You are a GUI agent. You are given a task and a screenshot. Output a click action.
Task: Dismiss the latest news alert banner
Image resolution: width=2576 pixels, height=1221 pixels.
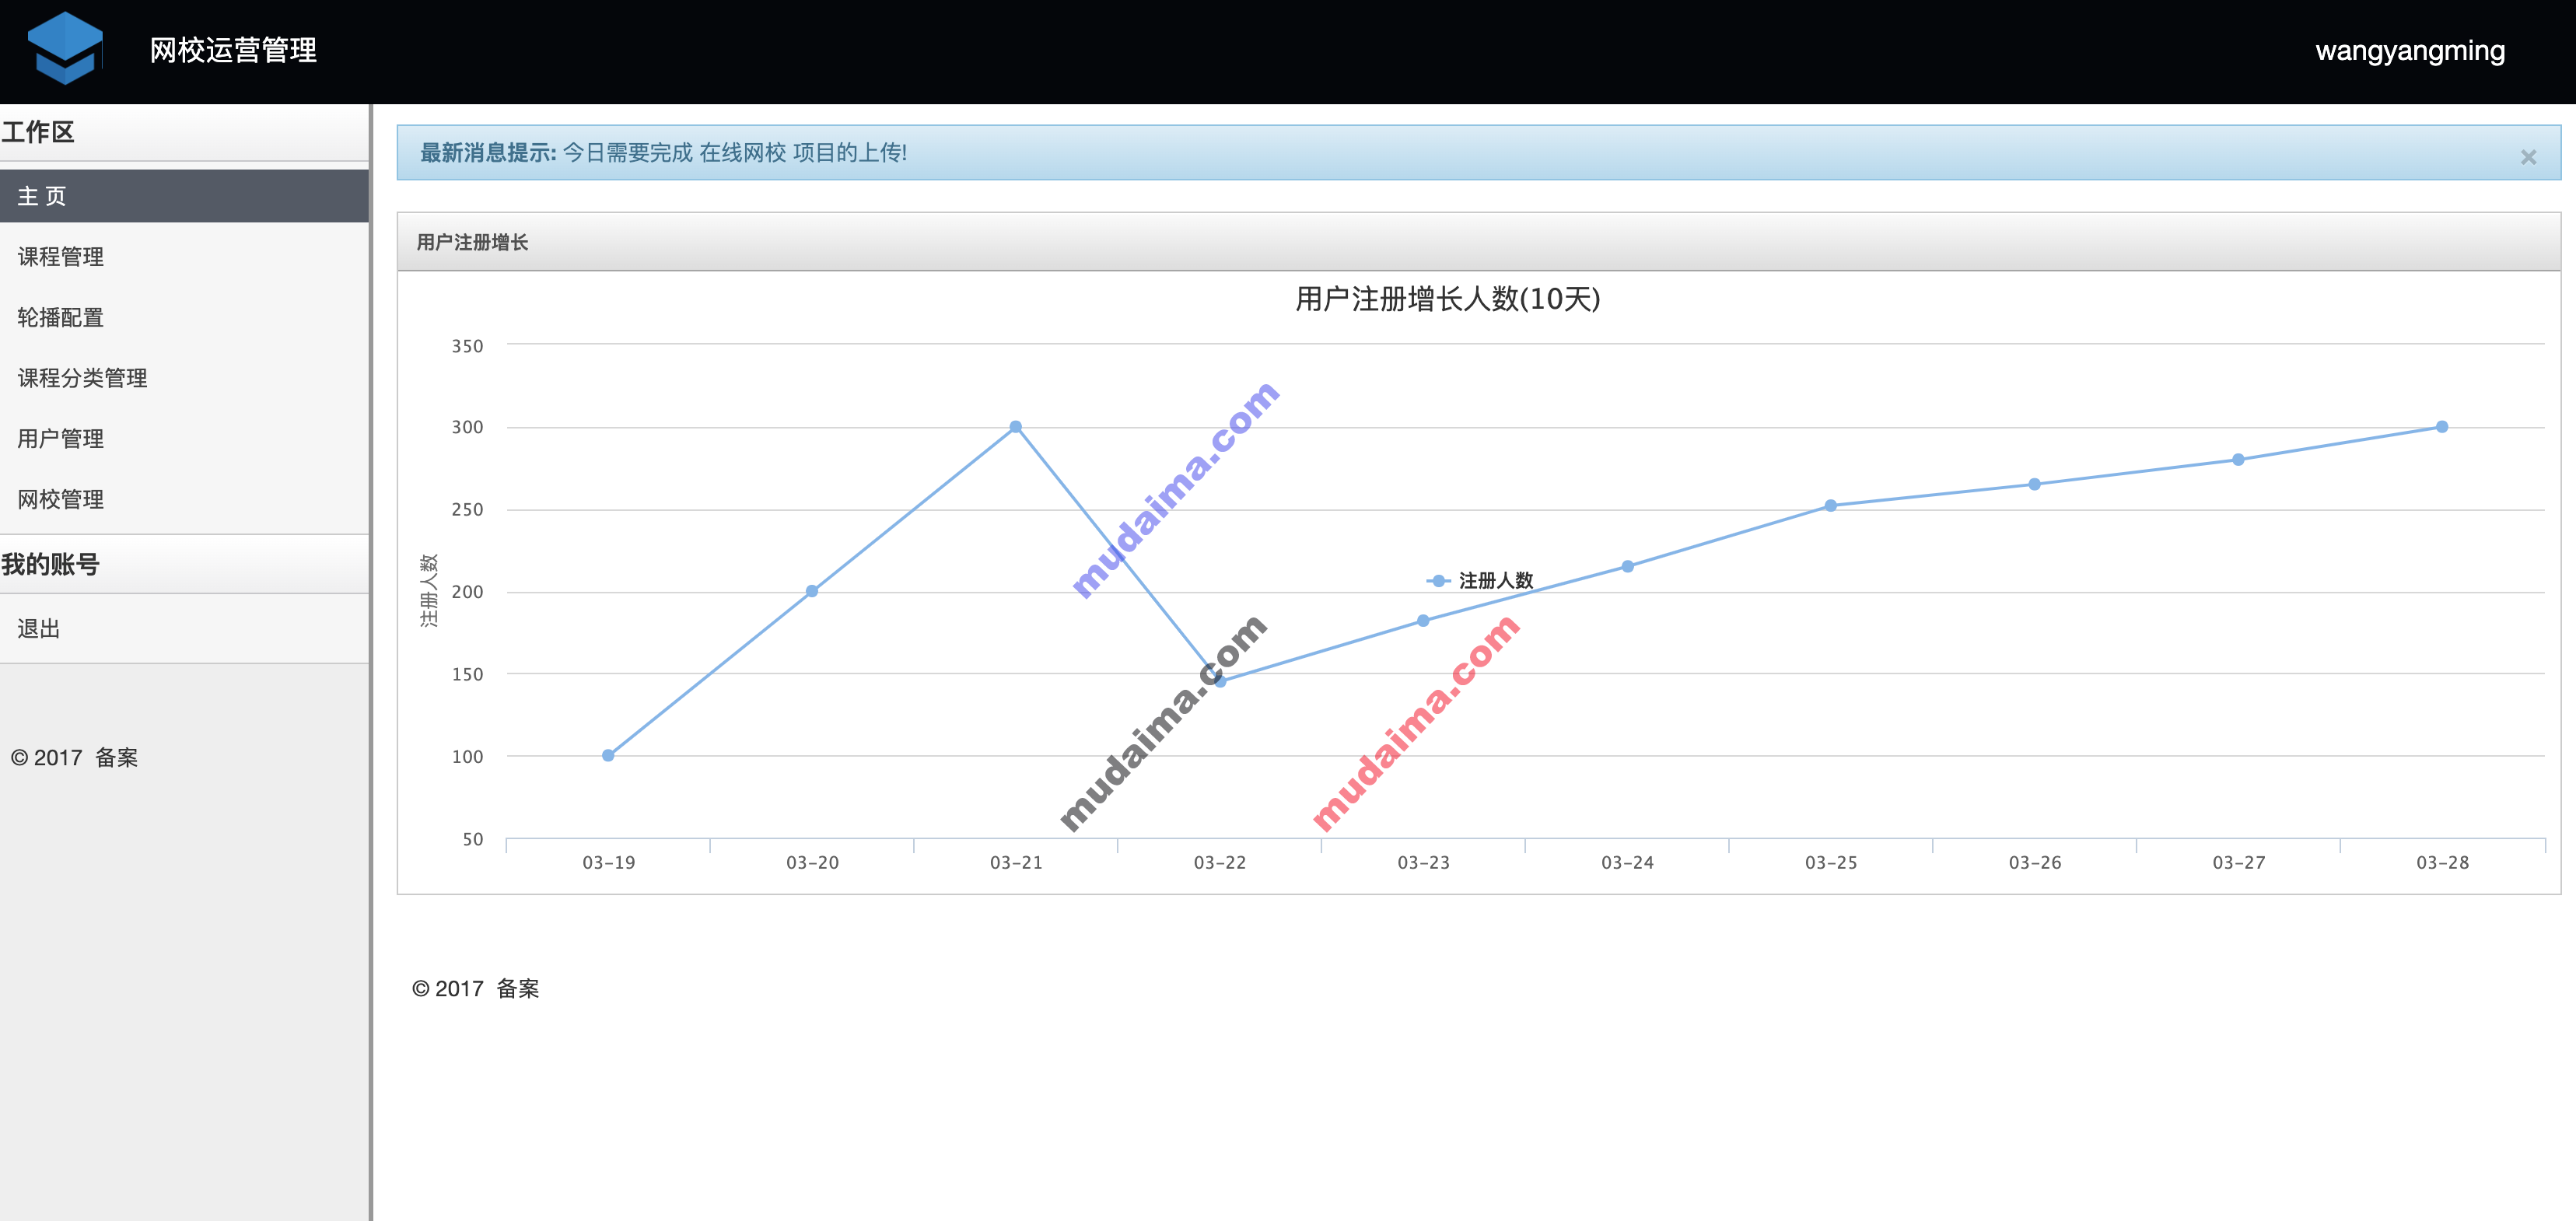pos(2528,157)
